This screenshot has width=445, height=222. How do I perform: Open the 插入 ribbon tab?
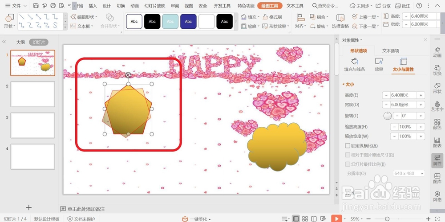(x=93, y=6)
